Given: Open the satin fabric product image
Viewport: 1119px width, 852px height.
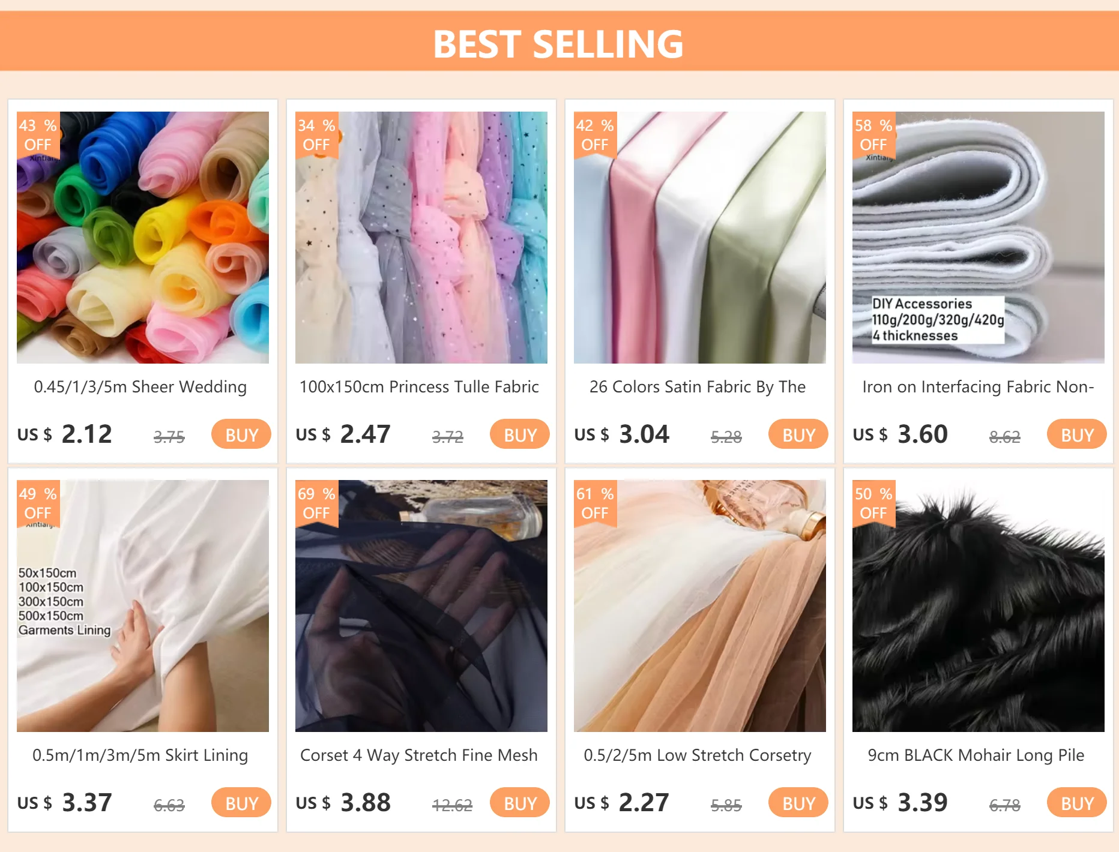Looking at the screenshot, I should tap(700, 238).
